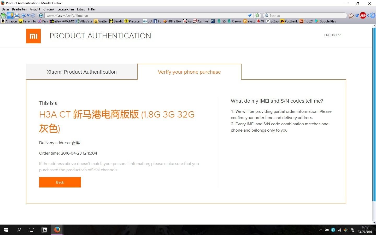
Task: Open the bookmarks folder toolbar icon
Action: point(10,15)
